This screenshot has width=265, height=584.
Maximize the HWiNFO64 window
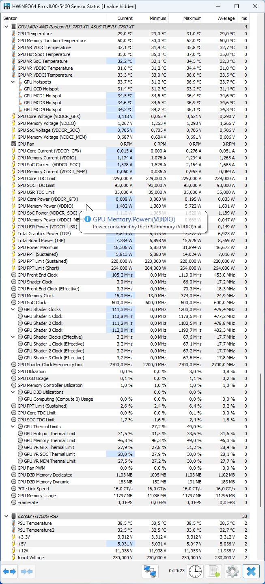(x=237, y=6)
